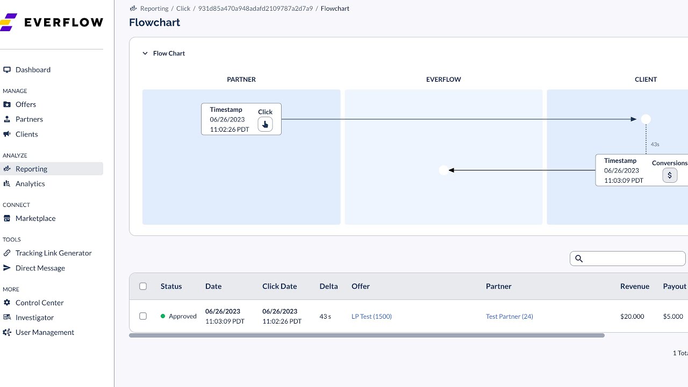Click the Payout column header
The height and width of the screenshot is (387, 688).
[675, 286]
